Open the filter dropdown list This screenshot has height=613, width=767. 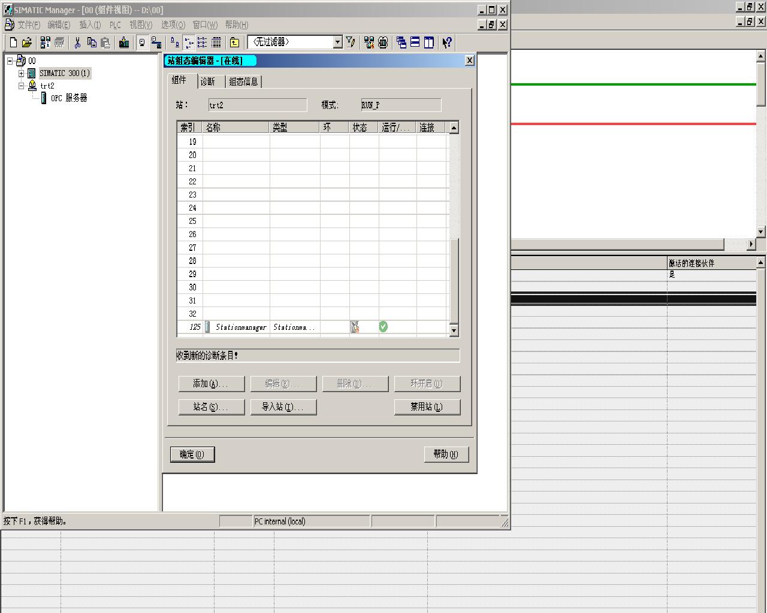[337, 43]
